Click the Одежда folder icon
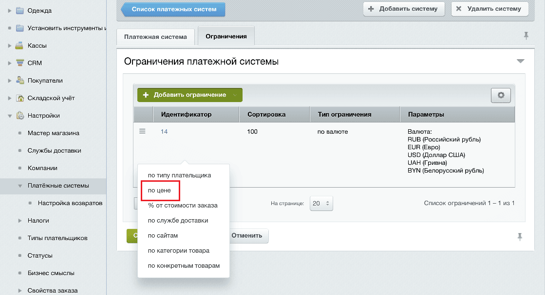The height and width of the screenshot is (295, 545). pyautogui.click(x=19, y=11)
